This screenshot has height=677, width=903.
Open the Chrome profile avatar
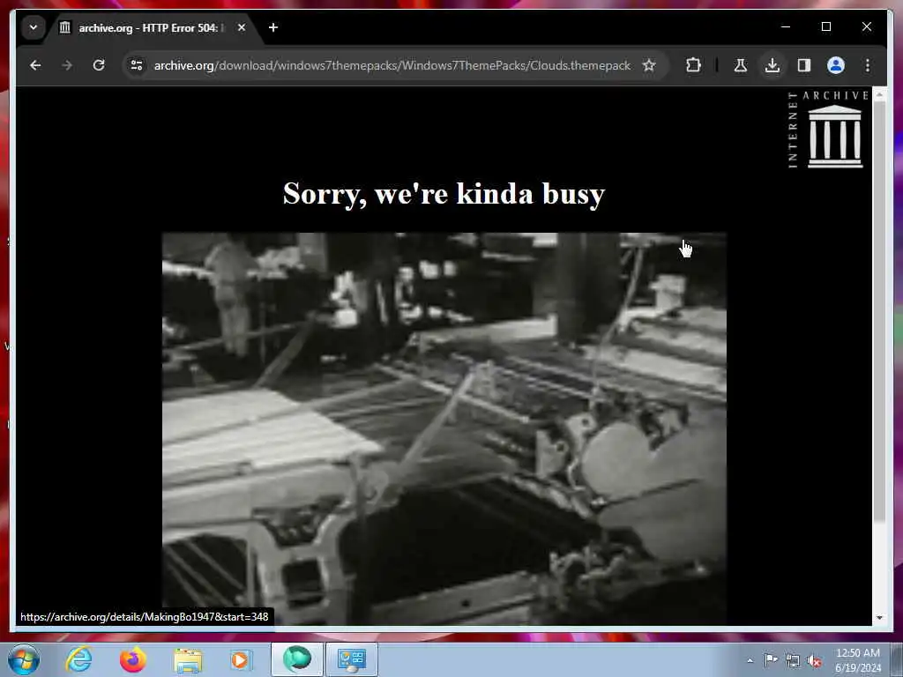(836, 65)
